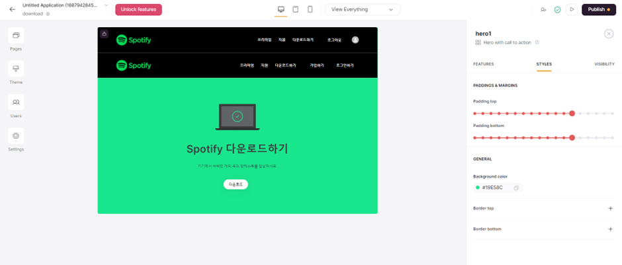Click the hero1 block title
622x265 pixels.
click(x=483, y=34)
